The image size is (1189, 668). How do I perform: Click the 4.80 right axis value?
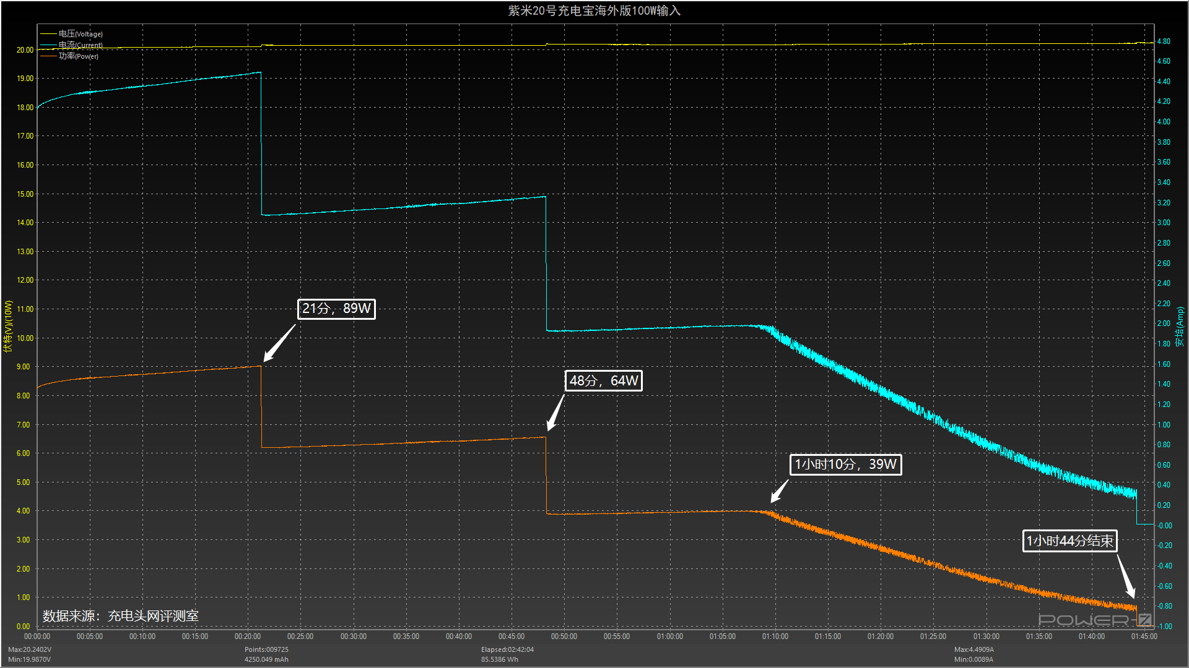[1164, 41]
